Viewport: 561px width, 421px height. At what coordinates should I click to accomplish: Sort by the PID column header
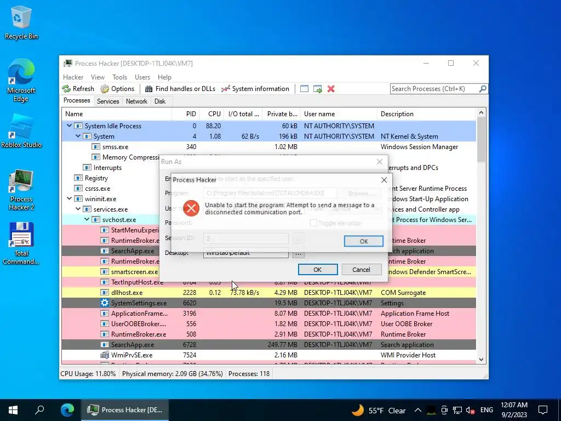coord(186,114)
